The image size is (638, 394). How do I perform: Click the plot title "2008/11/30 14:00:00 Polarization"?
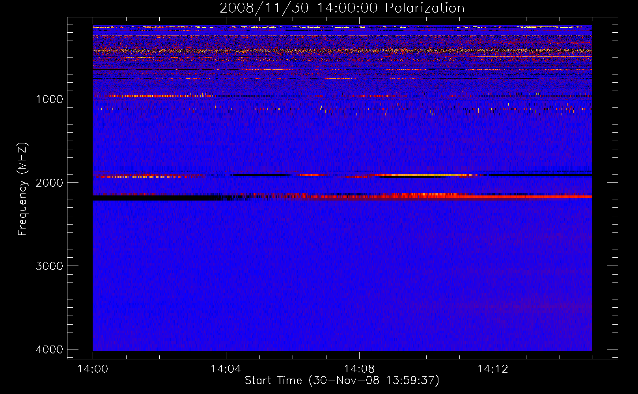click(x=342, y=8)
